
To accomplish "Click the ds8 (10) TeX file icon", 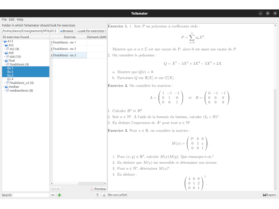I will click(7, 57).
